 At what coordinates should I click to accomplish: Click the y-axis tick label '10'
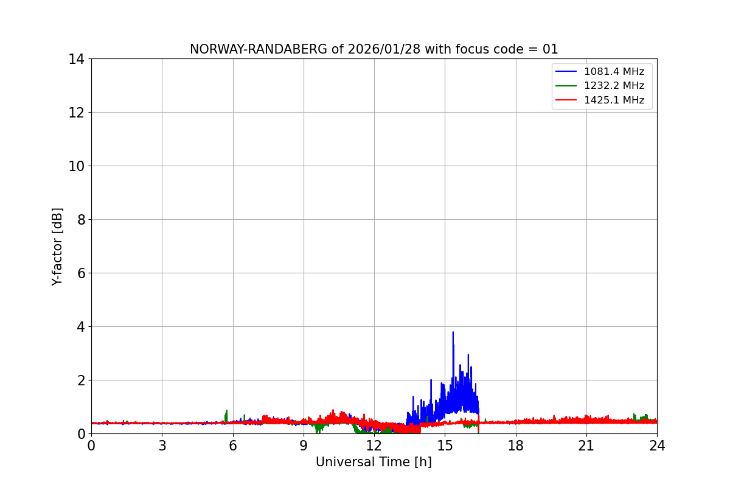point(77,166)
